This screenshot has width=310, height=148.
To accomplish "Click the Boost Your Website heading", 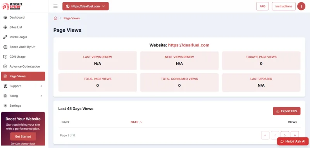I will 23,119.
